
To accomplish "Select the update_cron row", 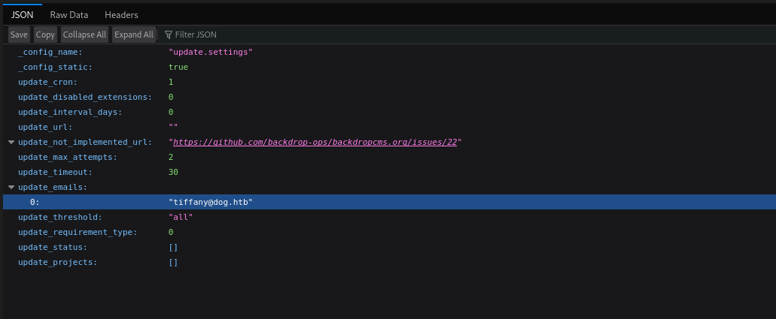I will click(47, 83).
